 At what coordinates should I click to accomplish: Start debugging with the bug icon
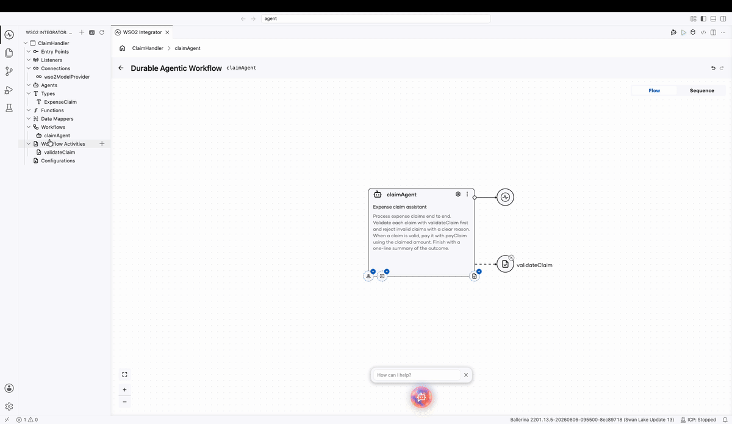693,32
